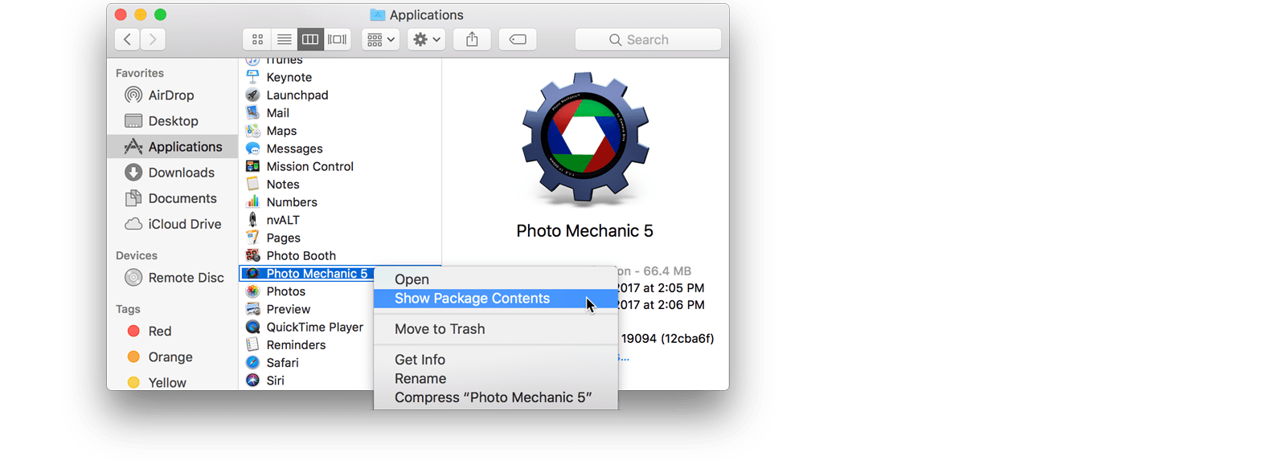The image size is (1270, 464).
Task: Choose Open from the context menu
Action: 496,279
